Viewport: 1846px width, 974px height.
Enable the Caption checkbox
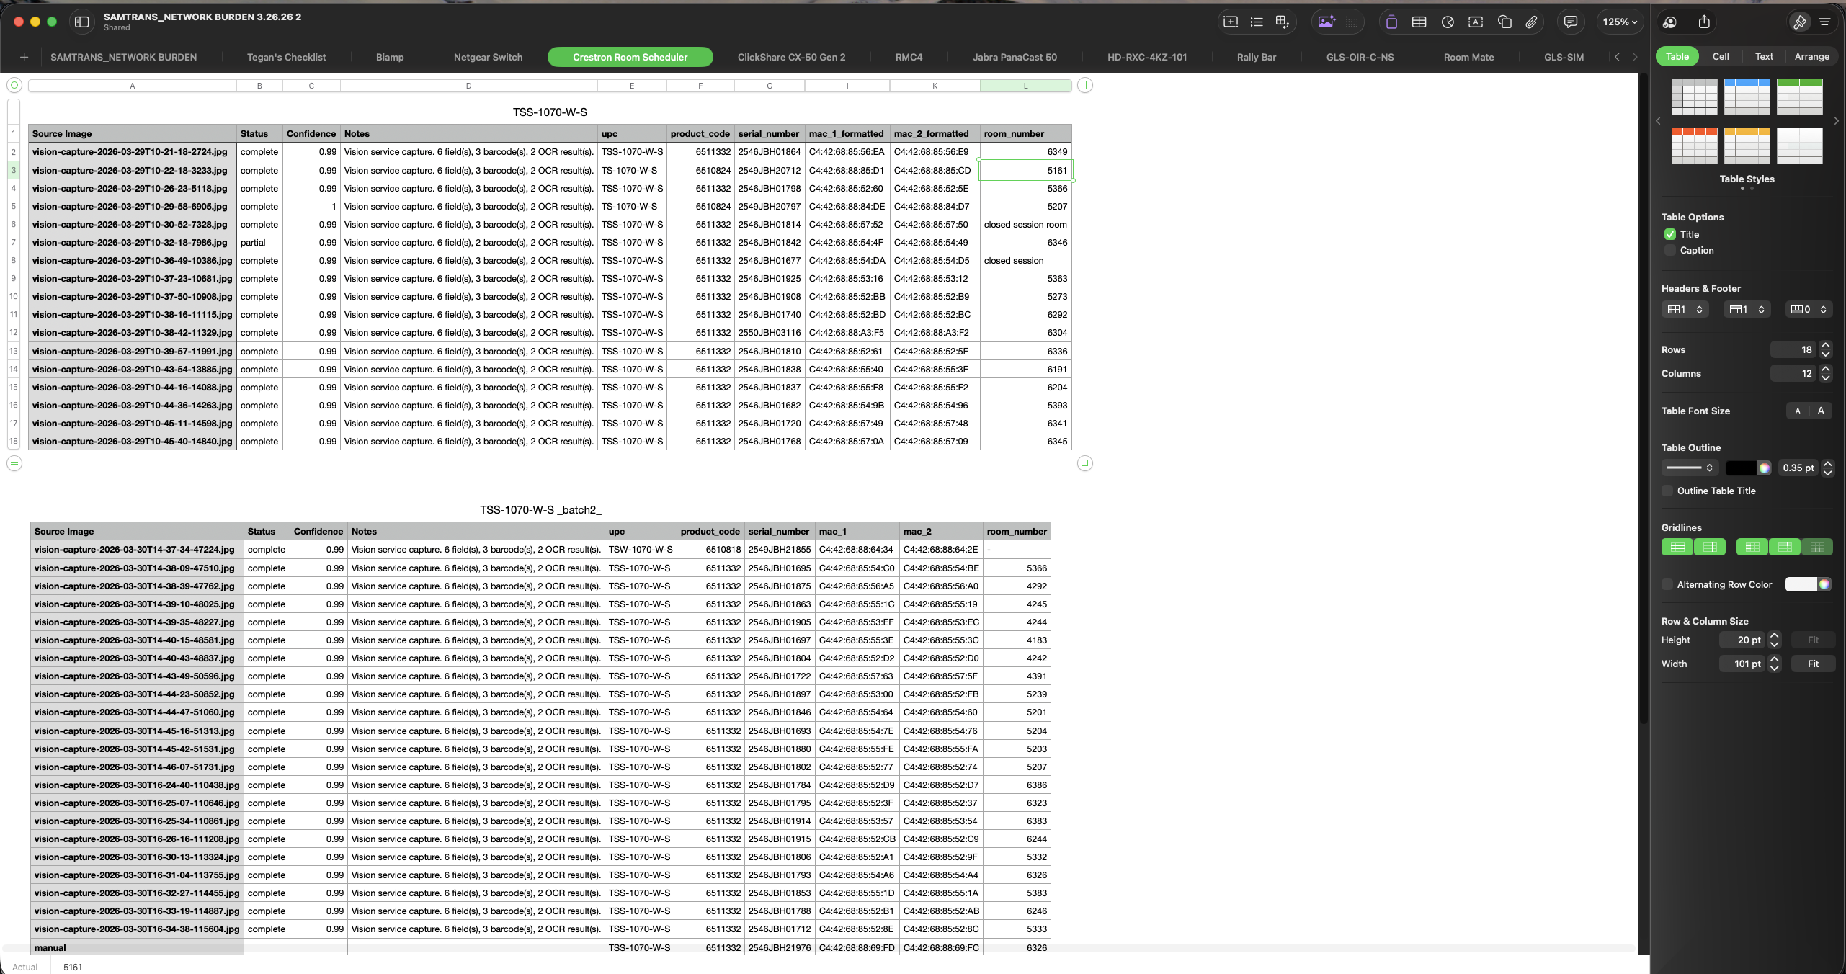pyautogui.click(x=1670, y=250)
